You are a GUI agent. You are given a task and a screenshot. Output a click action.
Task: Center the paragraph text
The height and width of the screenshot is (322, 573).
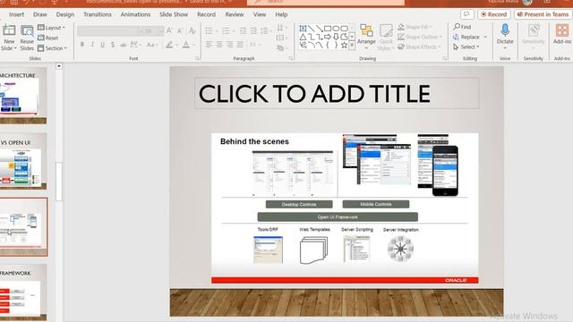click(219, 45)
